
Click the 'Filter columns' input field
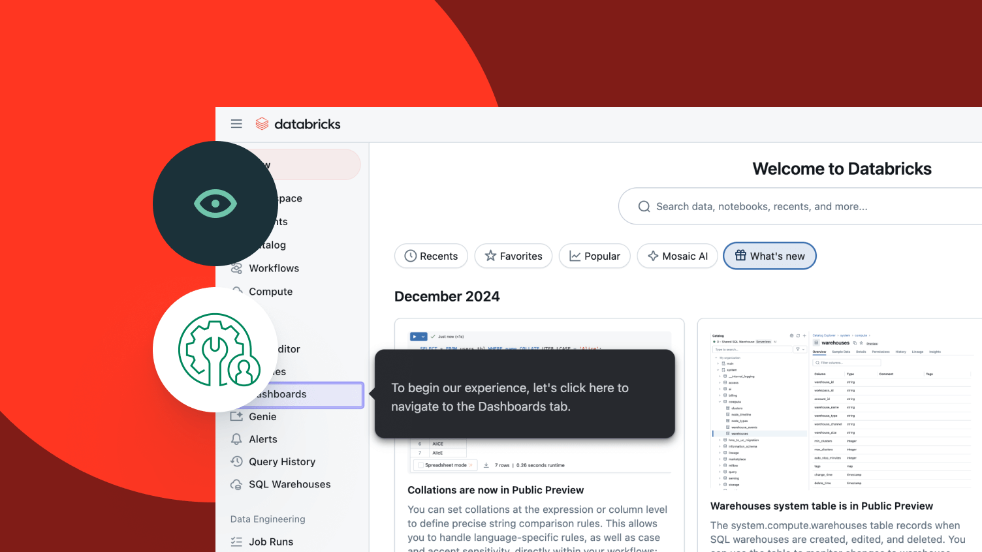click(846, 363)
